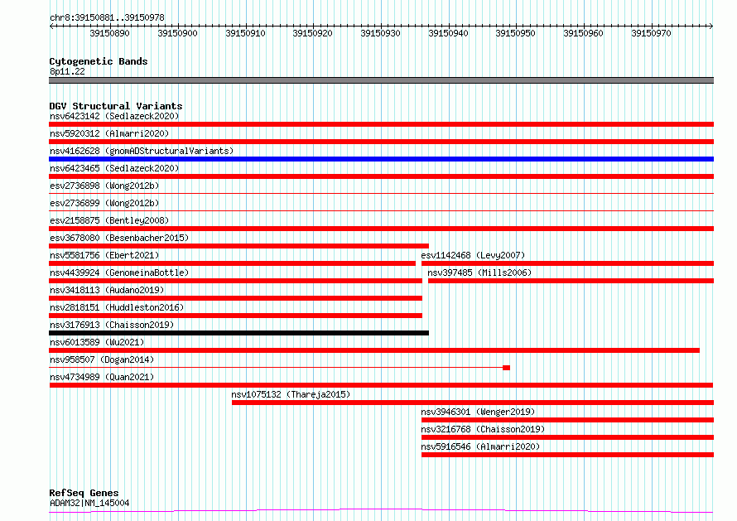The height and width of the screenshot is (521, 737).
Task: Click the RefSeq Genes track title
Action: point(84,494)
